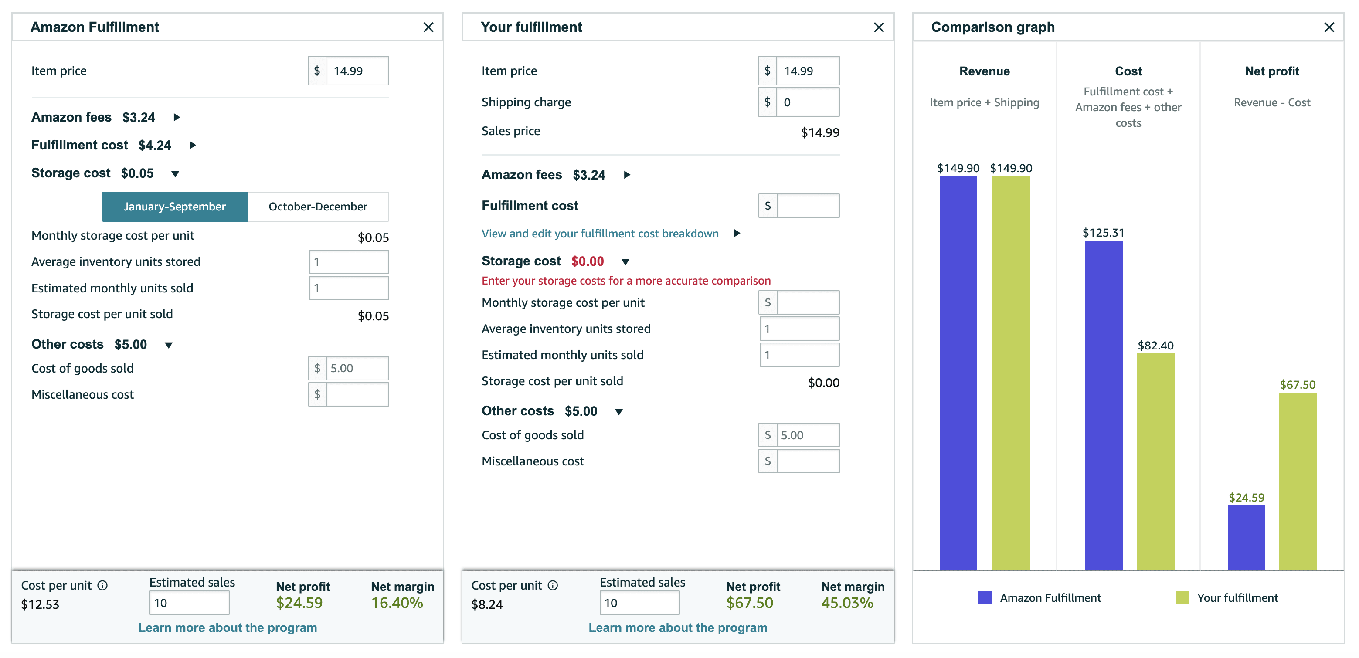Click Your fulfillment net profit bar $67.50
The height and width of the screenshot is (658, 1359).
coord(1298,482)
